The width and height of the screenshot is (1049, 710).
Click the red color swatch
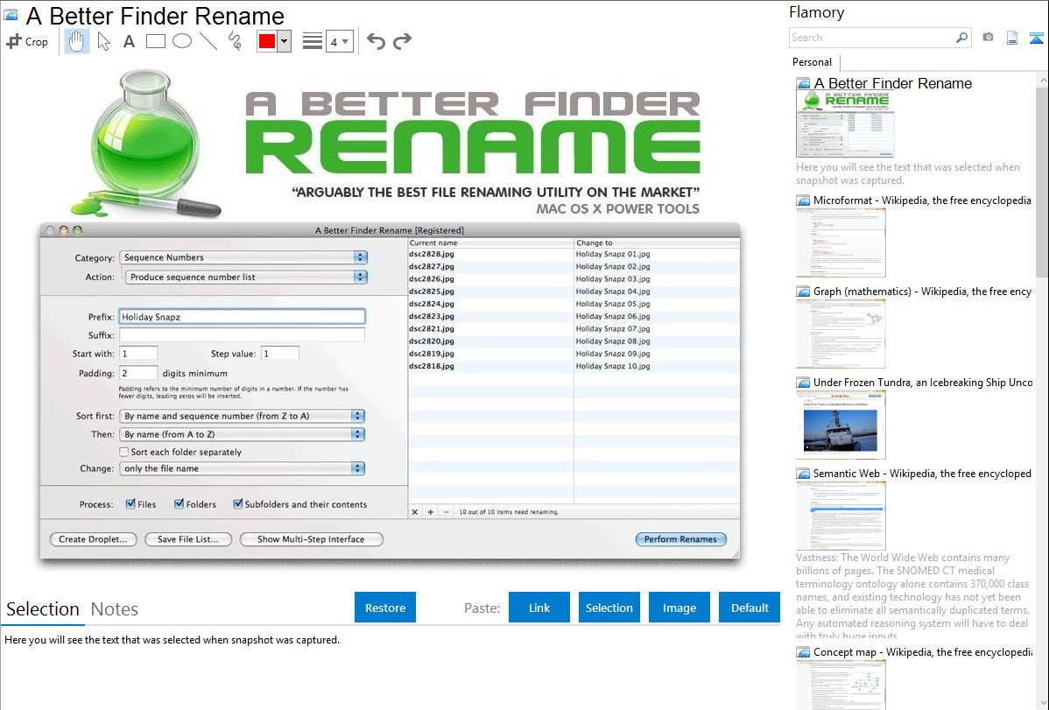point(267,41)
